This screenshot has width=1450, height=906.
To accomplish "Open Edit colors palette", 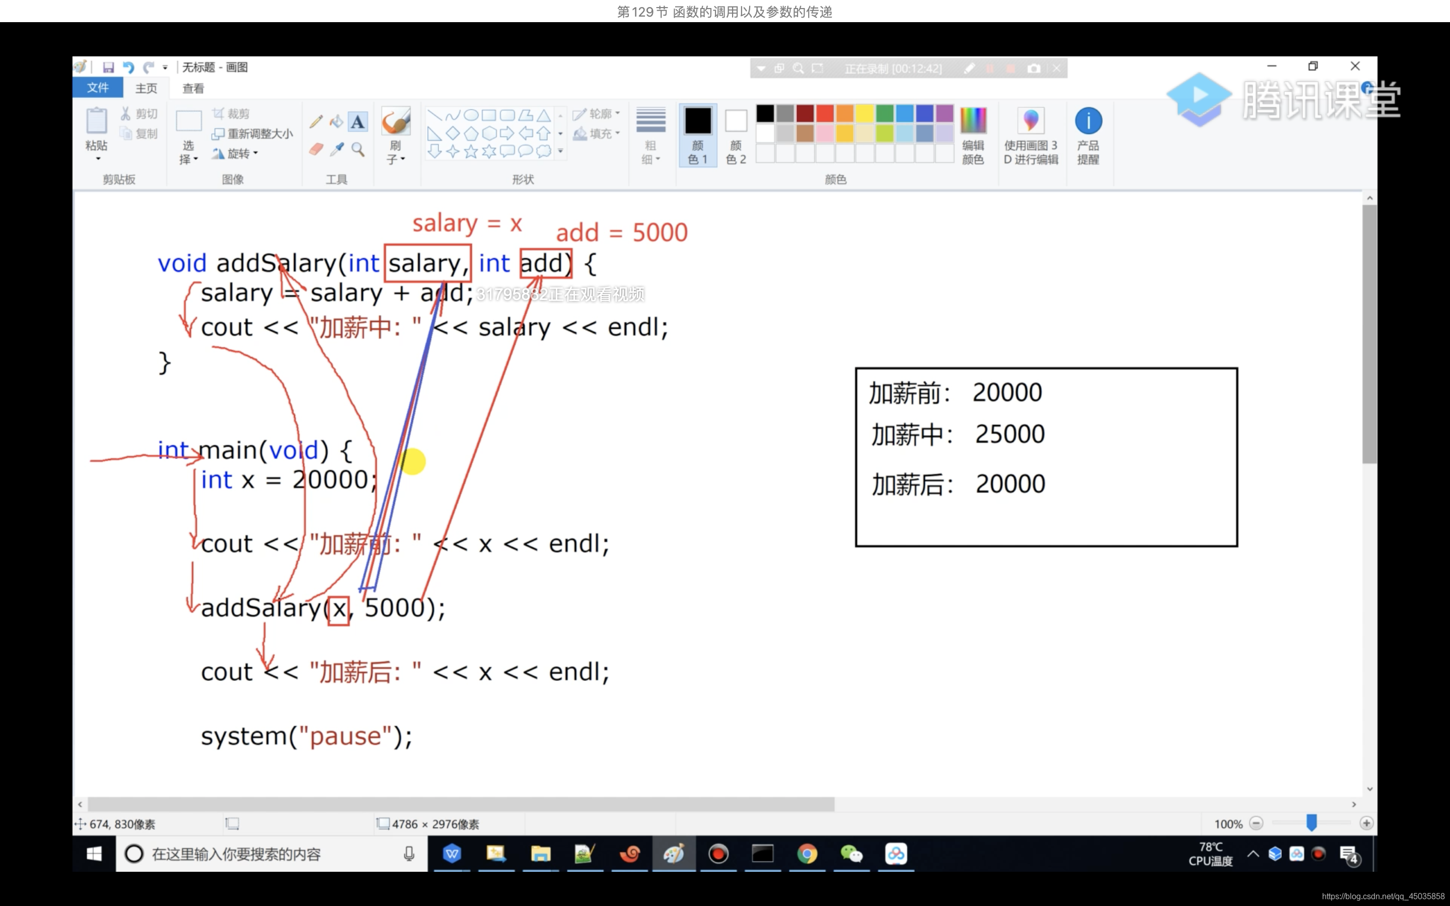I will 973,135.
